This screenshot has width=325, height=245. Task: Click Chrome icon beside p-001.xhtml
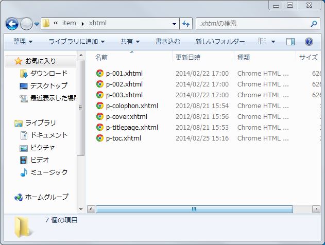pyautogui.click(x=100, y=73)
